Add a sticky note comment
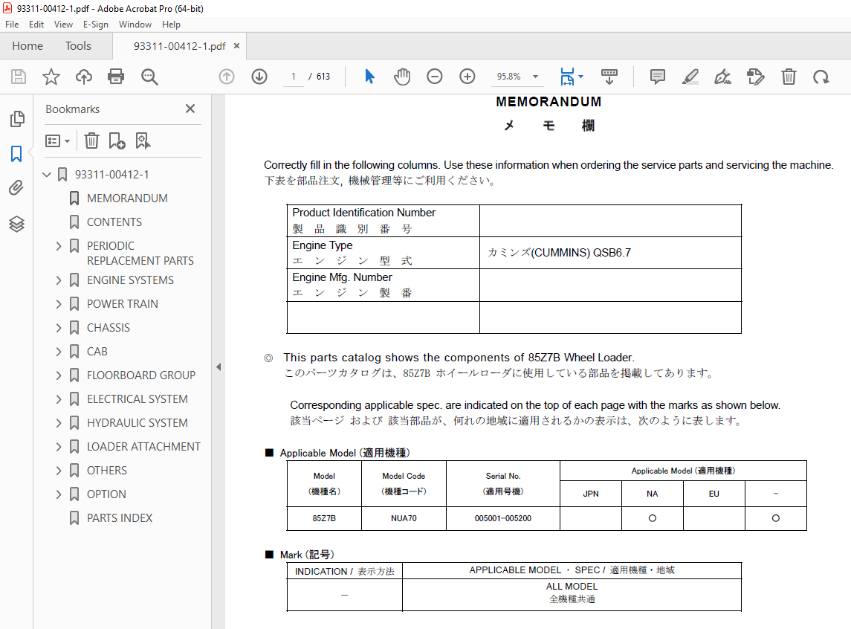This screenshot has height=629, width=851. pyautogui.click(x=657, y=77)
